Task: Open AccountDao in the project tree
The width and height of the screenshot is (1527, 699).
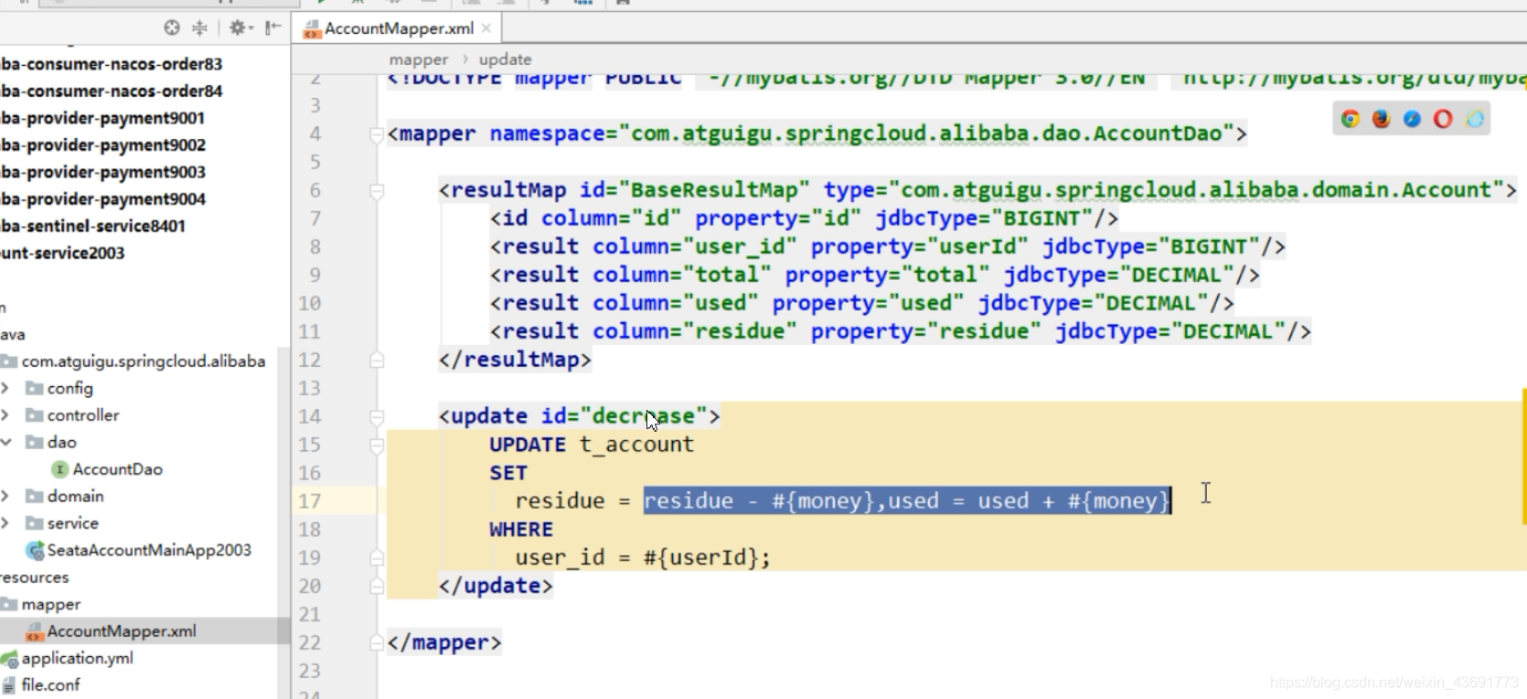Action: click(117, 469)
